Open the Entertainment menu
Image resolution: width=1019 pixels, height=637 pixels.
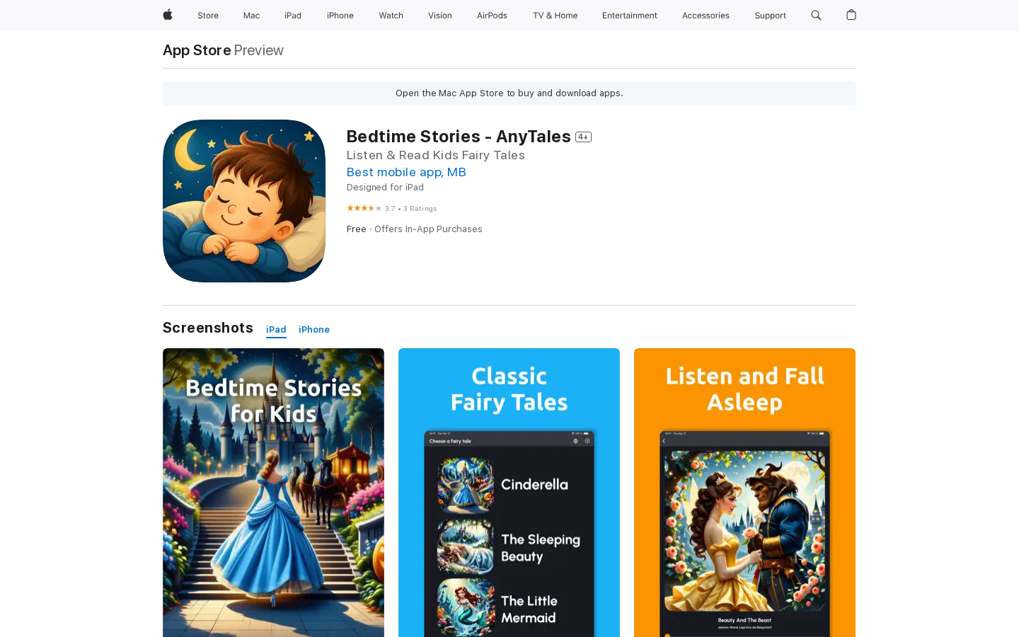[630, 16]
